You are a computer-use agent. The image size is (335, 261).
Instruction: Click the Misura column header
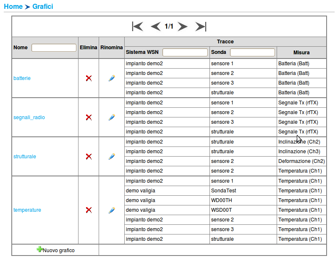click(301, 53)
